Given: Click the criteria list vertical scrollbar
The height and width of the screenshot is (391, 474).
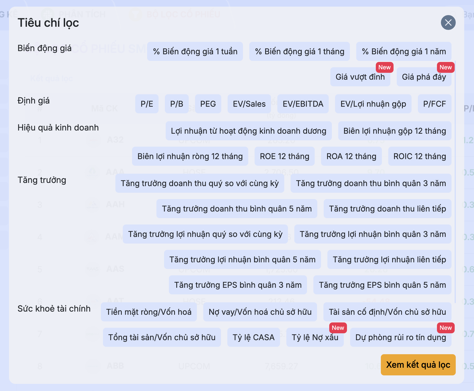Looking at the screenshot, I should [455, 183].
